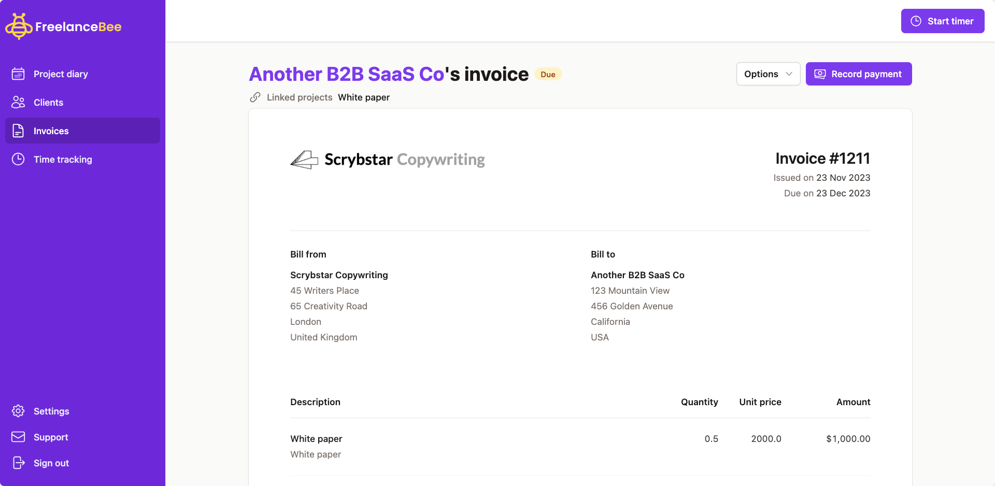Screen dimensions: 995x486
Task: Open Settings via the gear icon
Action: tap(18, 411)
